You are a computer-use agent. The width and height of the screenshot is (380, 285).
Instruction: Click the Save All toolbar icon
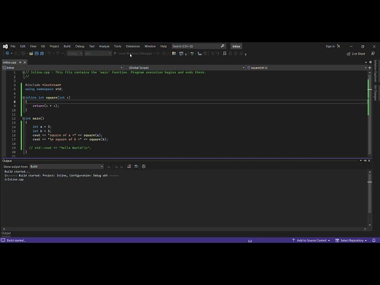pos(42,53)
